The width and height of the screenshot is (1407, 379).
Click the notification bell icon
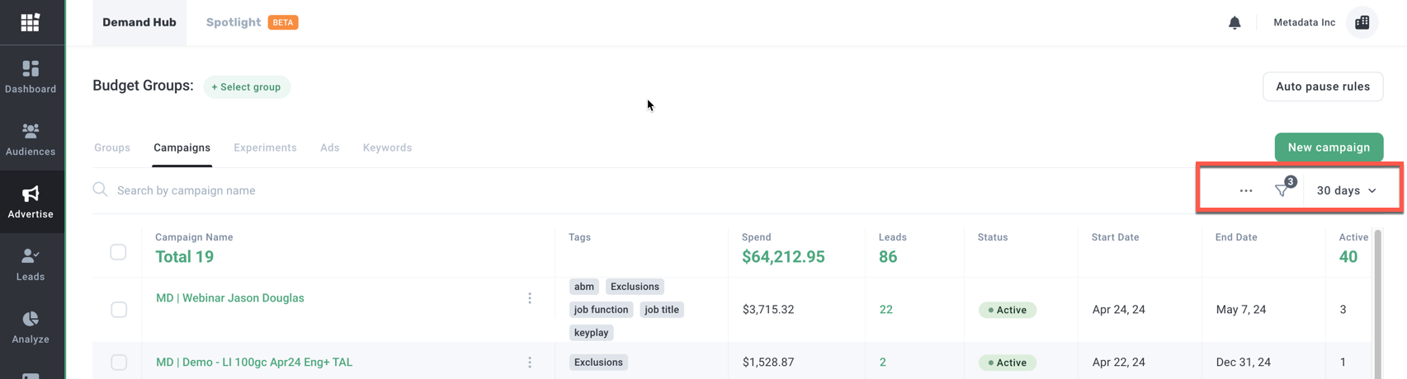point(1235,23)
